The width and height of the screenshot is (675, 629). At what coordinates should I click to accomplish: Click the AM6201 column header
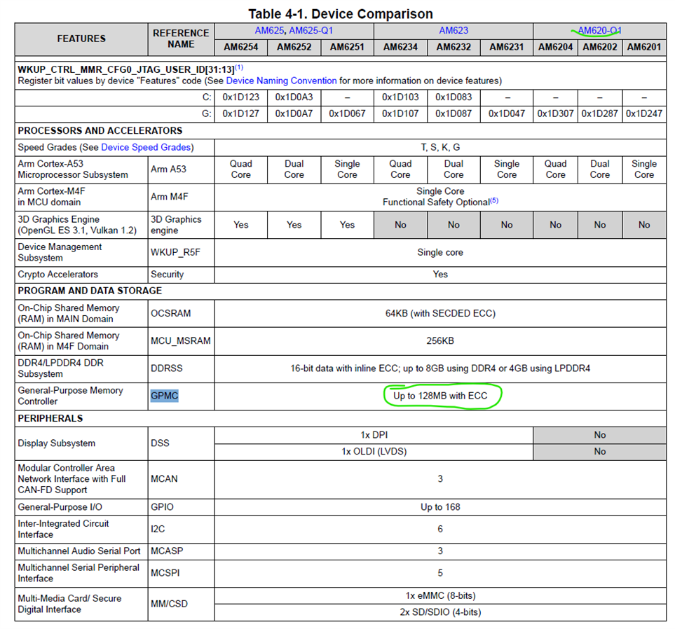click(x=644, y=47)
